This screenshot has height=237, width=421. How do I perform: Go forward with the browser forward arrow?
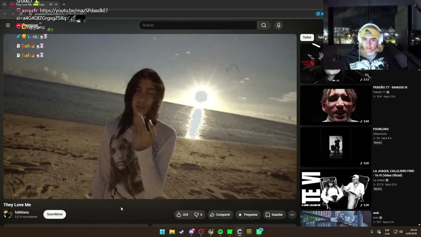[13, 14]
